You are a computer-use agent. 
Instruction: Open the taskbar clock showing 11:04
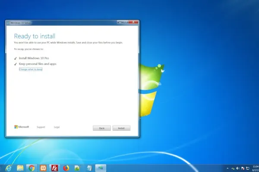[x=256, y=168]
